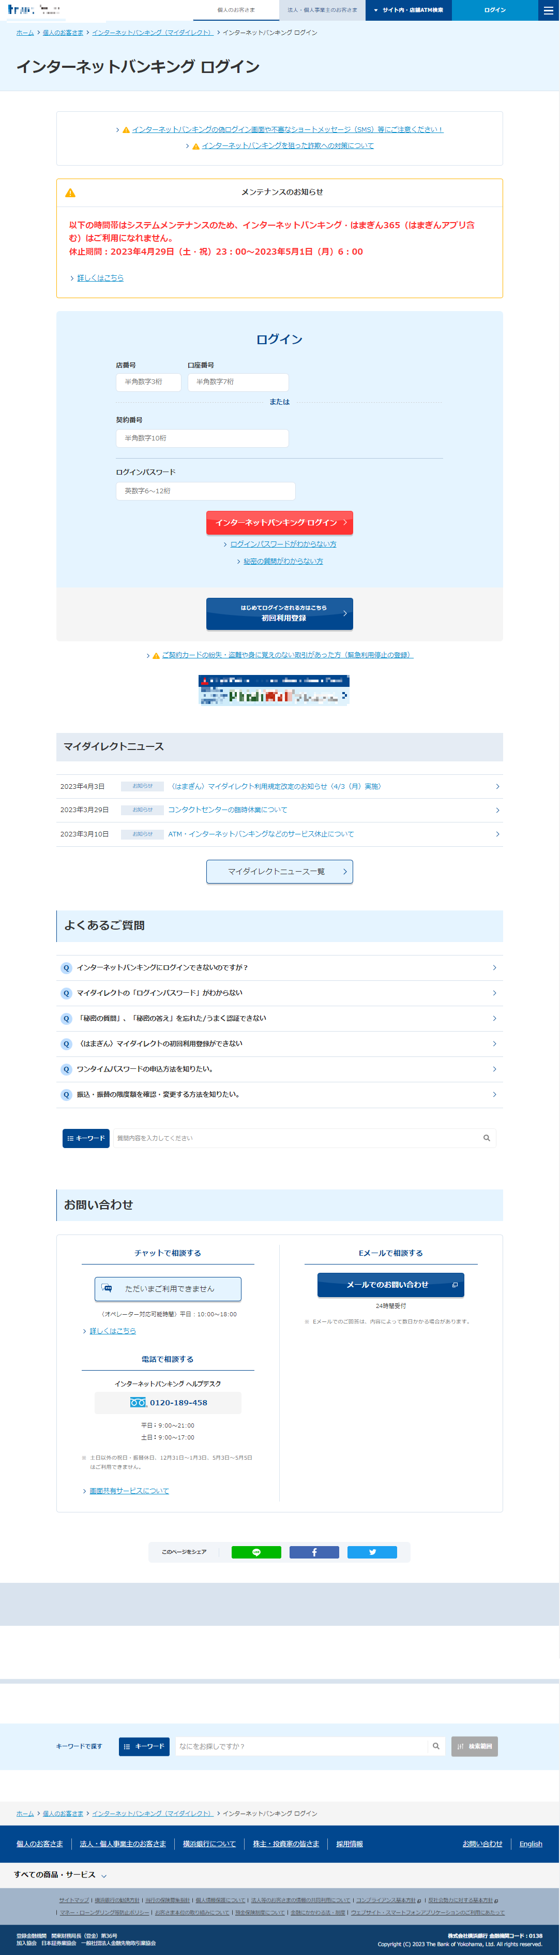Focus the ログインパスワード field
560x1955 pixels.
click(x=205, y=491)
